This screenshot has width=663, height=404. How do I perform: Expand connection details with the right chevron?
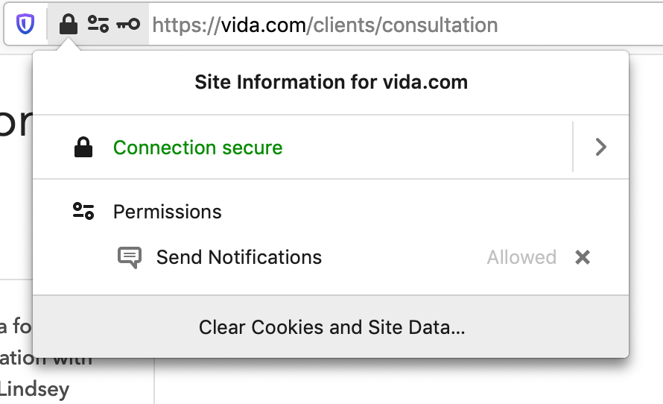point(601,148)
